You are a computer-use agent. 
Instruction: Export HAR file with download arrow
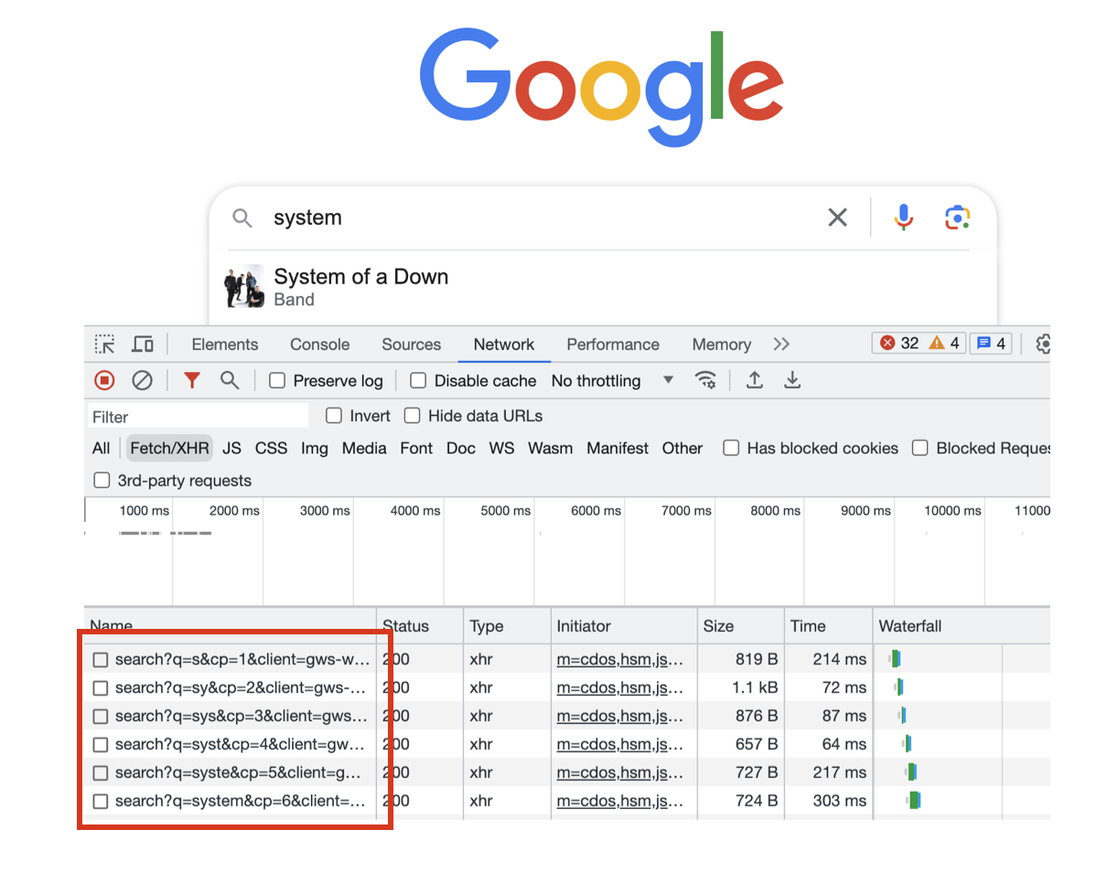coord(792,380)
